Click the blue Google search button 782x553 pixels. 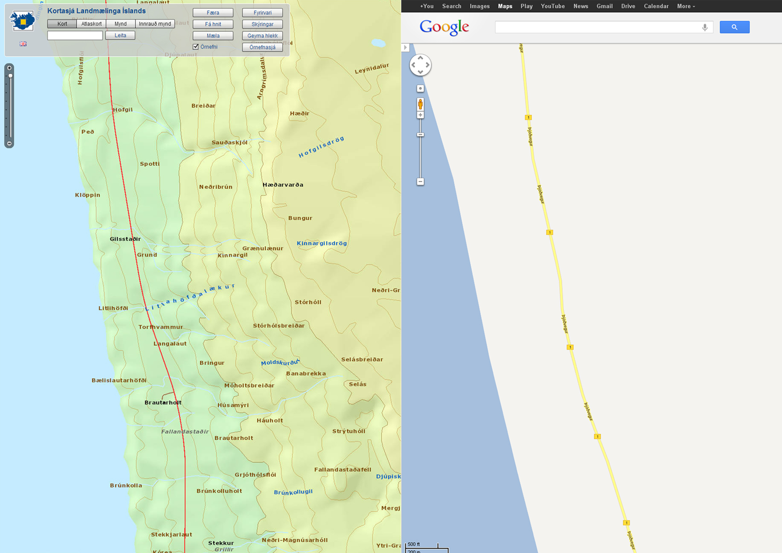[734, 27]
